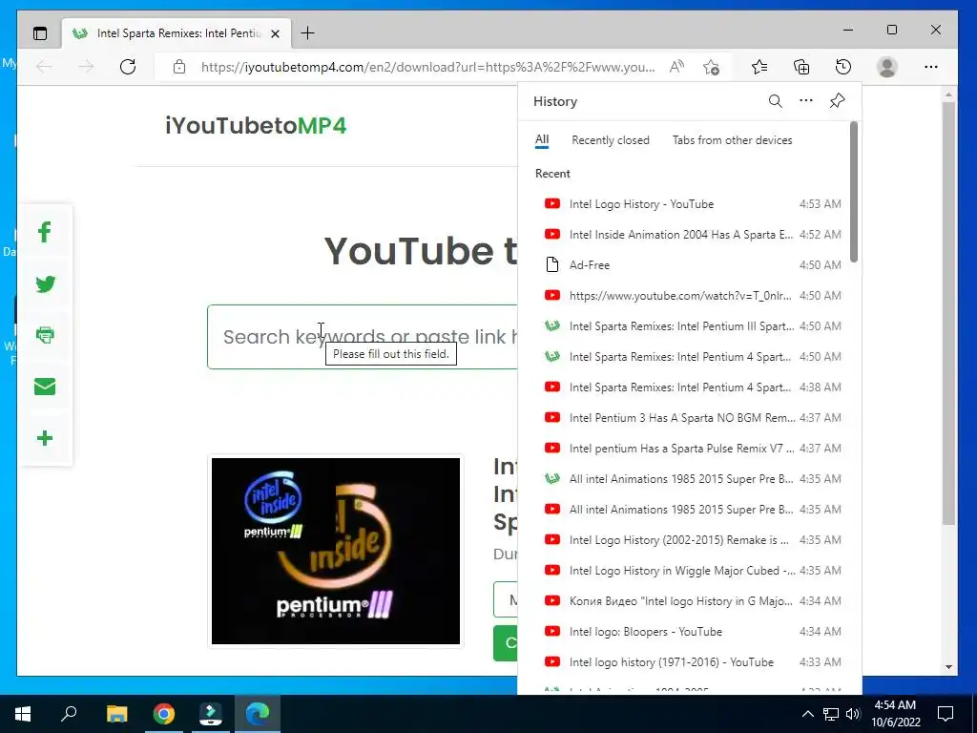This screenshot has width=977, height=733.
Task: Click page scrollbar down arrow
Action: coord(948,667)
